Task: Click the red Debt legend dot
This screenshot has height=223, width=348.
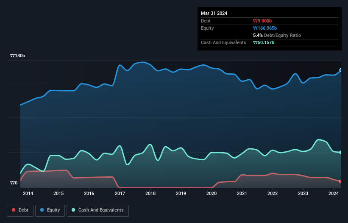Action: pos(14,210)
